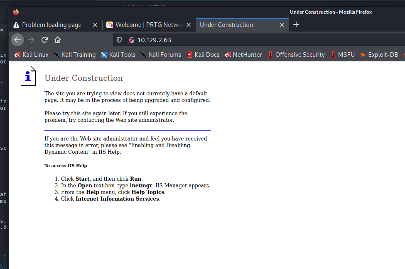Open a new tab with plus button
Image resolution: width=405 pixels, height=269 pixels.
coord(296,24)
